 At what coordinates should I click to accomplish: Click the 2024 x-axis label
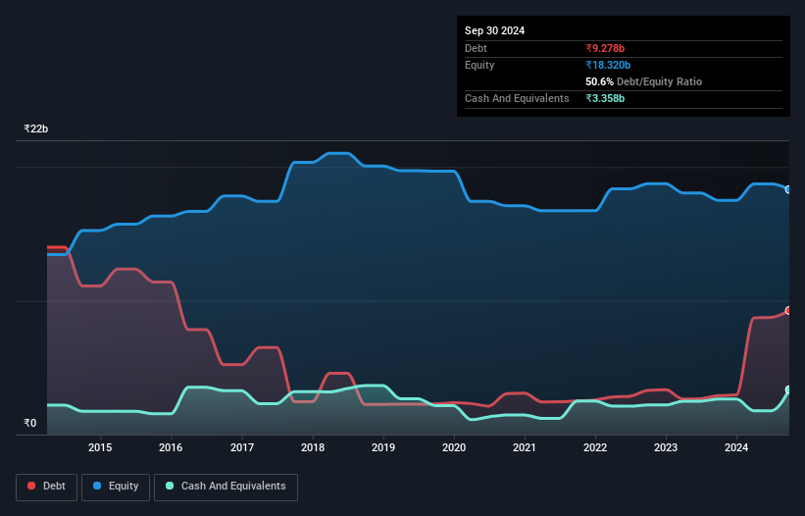click(x=736, y=447)
